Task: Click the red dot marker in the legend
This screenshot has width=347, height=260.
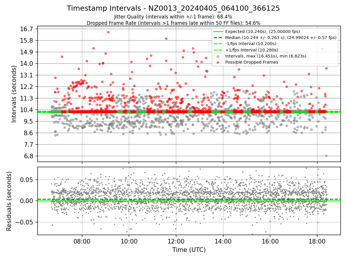Action: [218, 62]
